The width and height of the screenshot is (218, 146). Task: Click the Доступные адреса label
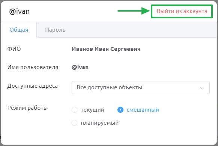33,86
